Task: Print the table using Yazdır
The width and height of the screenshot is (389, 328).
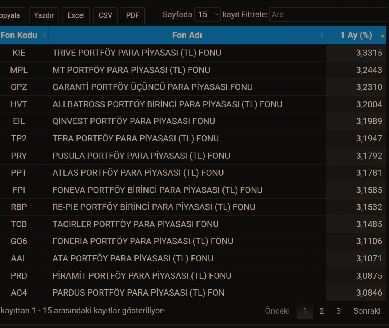Action: 44,15
